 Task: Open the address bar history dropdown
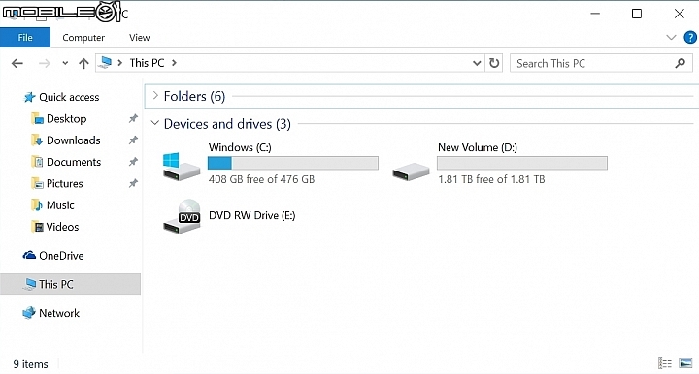(477, 63)
